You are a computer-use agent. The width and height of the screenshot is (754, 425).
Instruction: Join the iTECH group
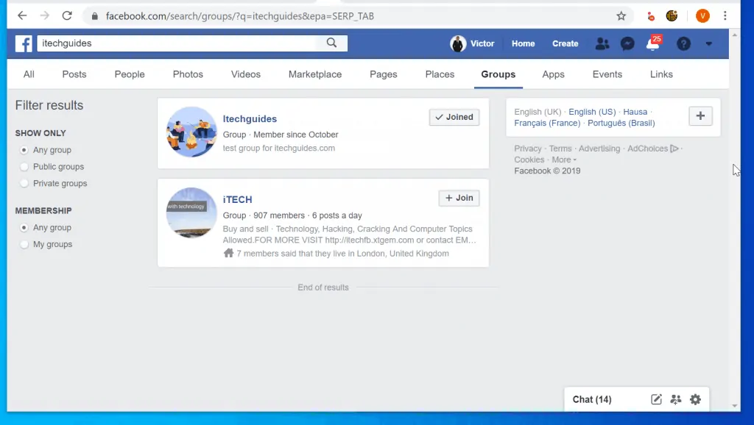[459, 198]
